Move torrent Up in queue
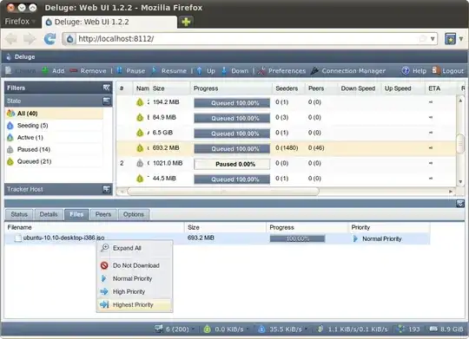469x339 pixels. click(x=206, y=71)
